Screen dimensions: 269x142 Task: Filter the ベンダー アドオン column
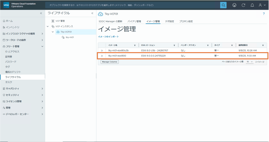pyautogui.click(x=208, y=45)
